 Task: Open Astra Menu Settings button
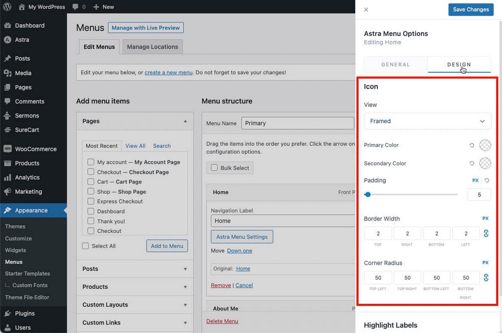tap(242, 237)
